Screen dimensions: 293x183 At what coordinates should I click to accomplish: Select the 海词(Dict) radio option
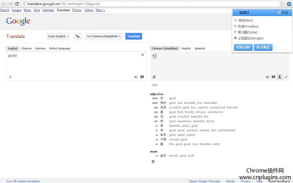click(235, 20)
